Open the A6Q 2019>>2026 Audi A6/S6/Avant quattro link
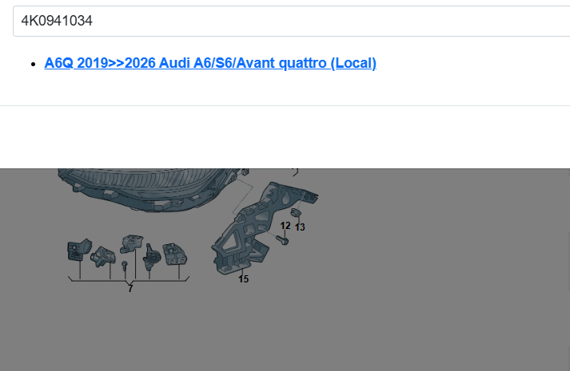The height and width of the screenshot is (371, 570). 210,63
